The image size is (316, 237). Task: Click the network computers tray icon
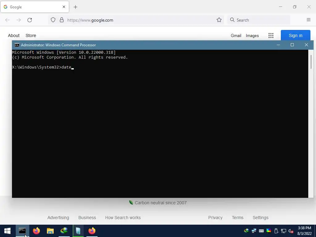click(x=254, y=231)
